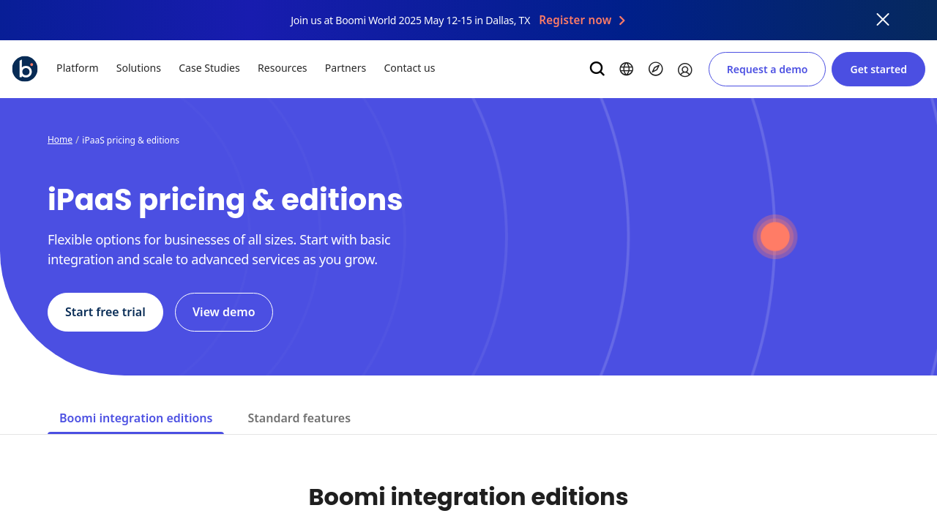937x527 pixels.
Task: Click the globe language selector icon
Action: (x=626, y=69)
